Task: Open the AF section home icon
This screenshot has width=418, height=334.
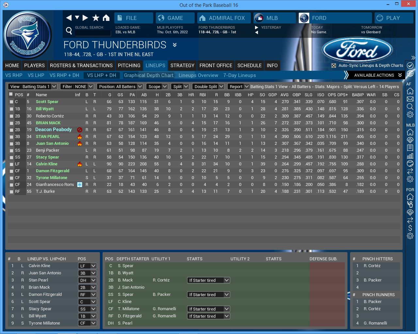Action: pyautogui.click(x=410, y=91)
